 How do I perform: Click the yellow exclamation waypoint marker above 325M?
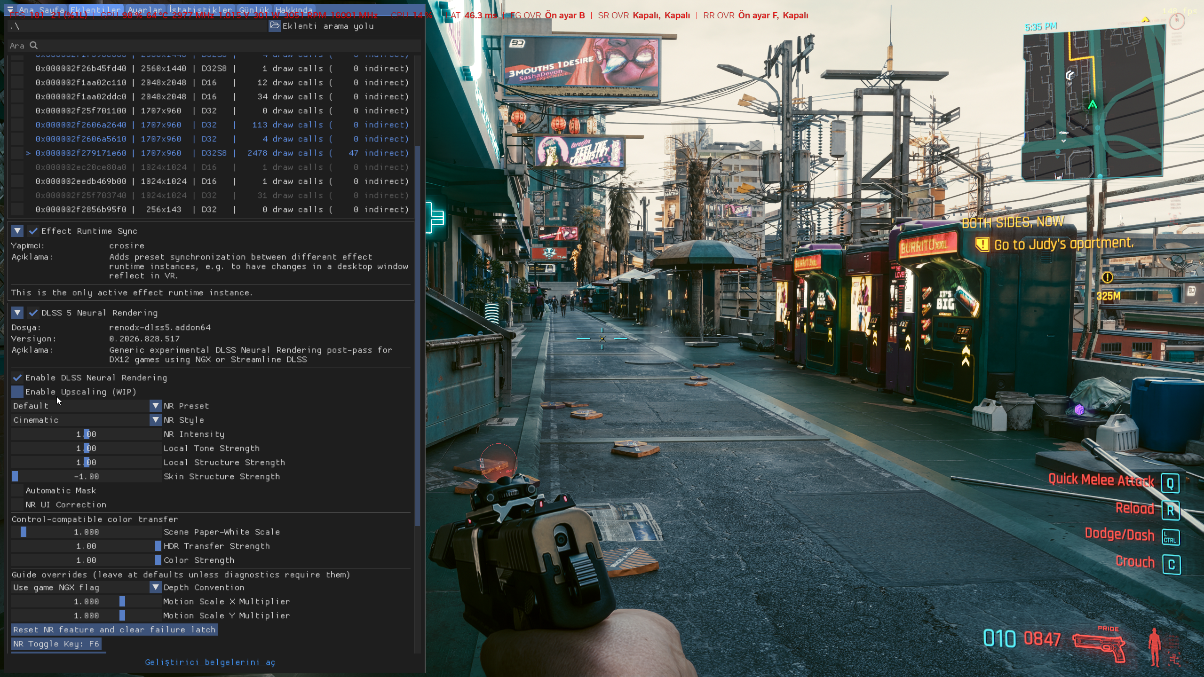coord(1108,277)
